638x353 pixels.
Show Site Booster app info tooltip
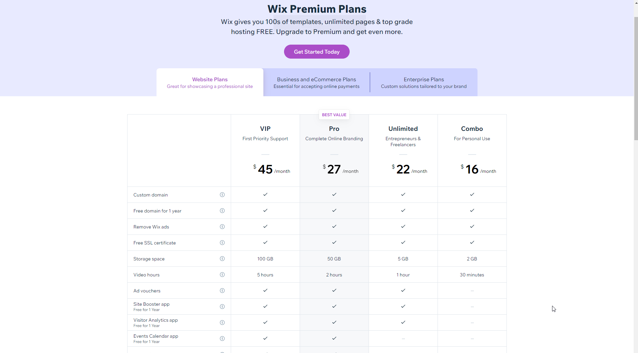tap(222, 307)
